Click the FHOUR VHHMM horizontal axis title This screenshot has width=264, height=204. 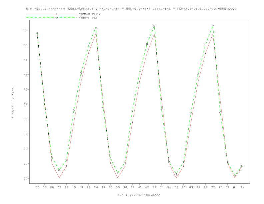139,195
